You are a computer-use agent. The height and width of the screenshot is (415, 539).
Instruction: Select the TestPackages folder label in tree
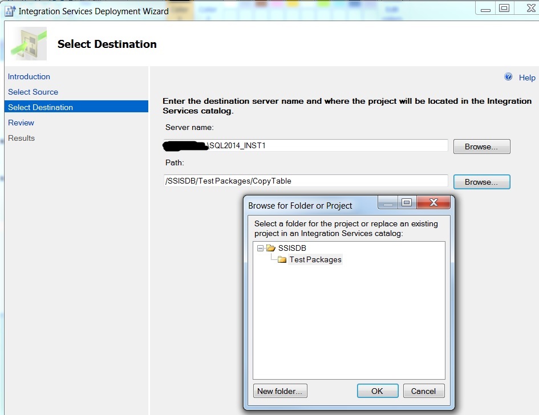pos(315,259)
